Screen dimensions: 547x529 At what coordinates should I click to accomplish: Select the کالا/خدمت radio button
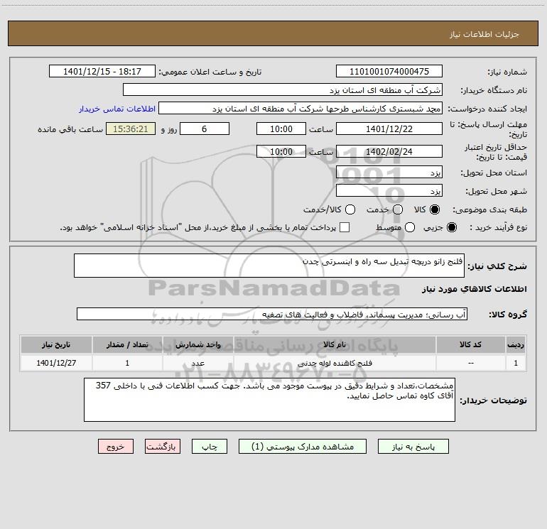[x=350, y=209]
